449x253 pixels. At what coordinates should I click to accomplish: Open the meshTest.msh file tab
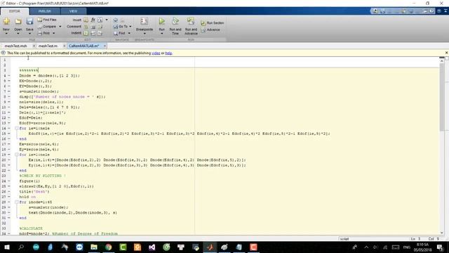(x=15, y=46)
